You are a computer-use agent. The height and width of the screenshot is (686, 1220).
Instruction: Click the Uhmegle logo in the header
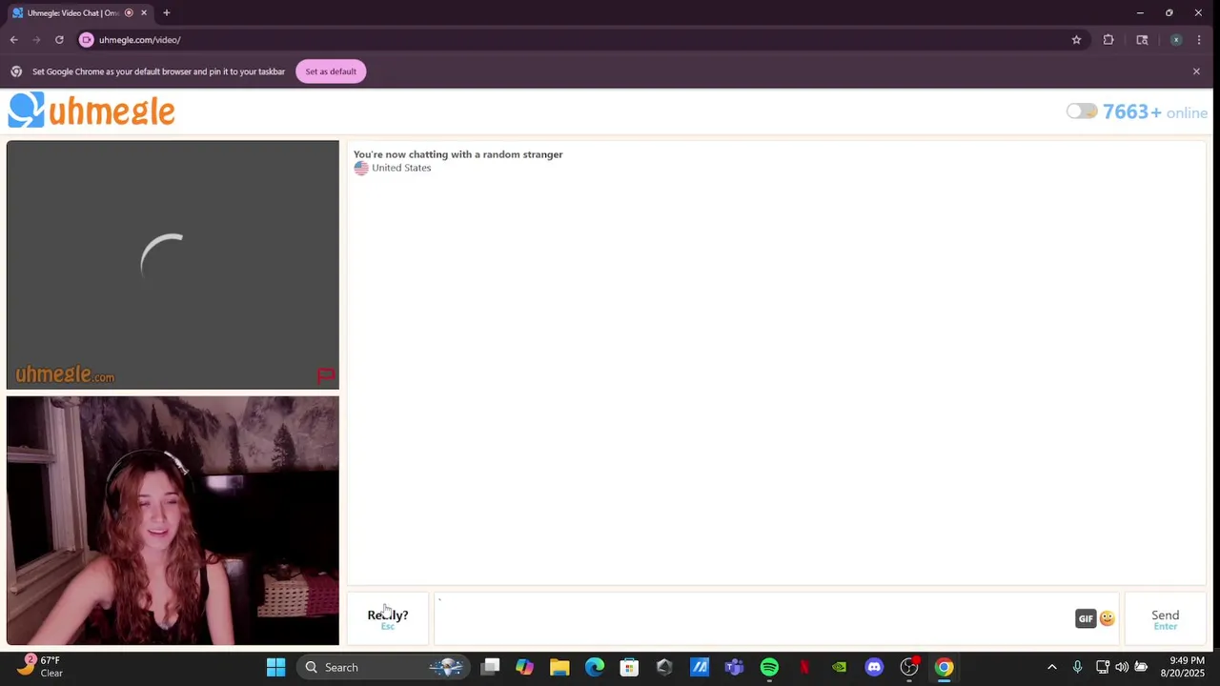(91, 111)
